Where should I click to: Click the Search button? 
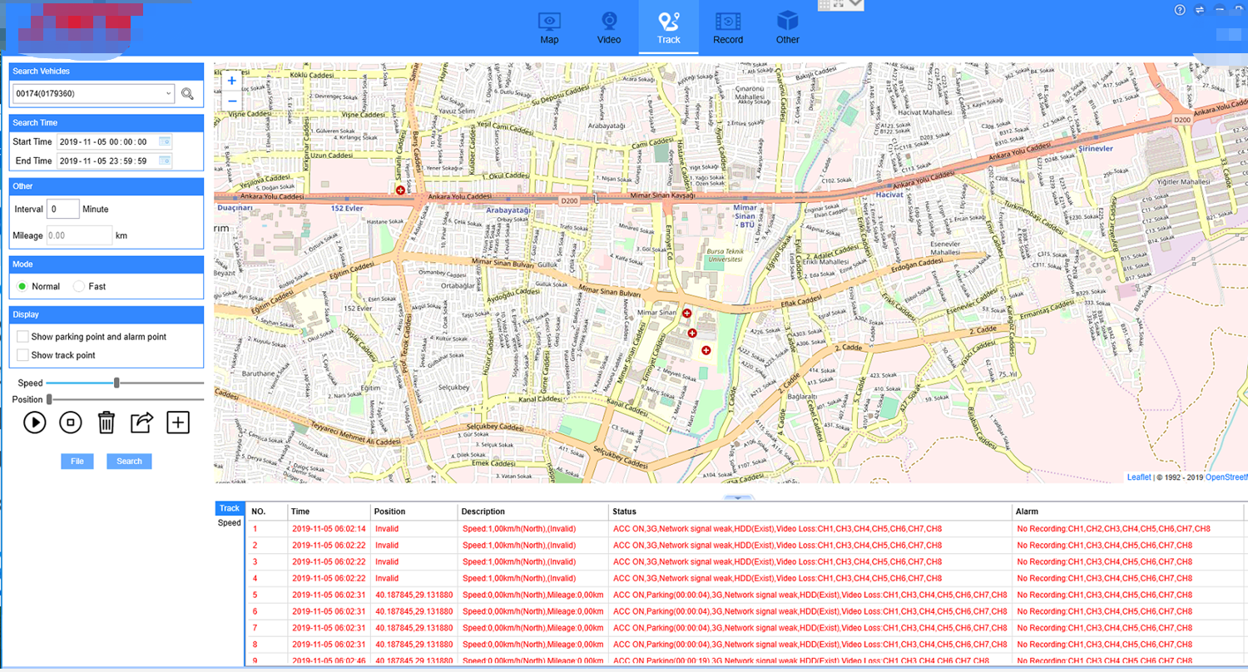pos(129,462)
